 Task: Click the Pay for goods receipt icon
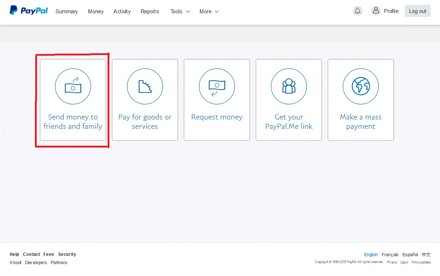tap(145, 86)
